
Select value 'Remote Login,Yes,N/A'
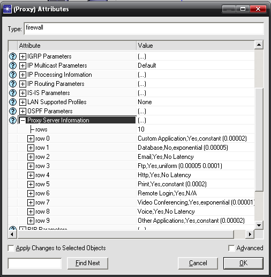pos(167,193)
